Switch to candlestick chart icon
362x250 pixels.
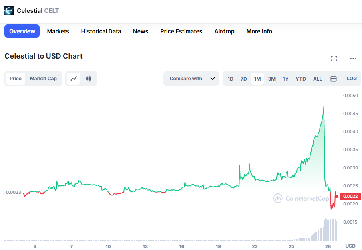pyautogui.click(x=88, y=79)
